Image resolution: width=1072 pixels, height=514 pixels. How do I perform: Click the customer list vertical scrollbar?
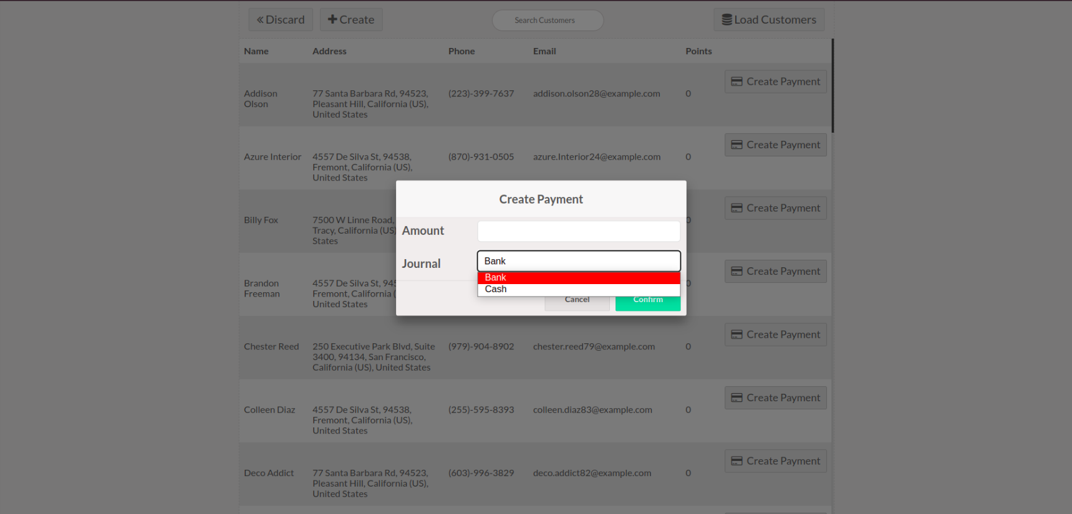pos(833,85)
